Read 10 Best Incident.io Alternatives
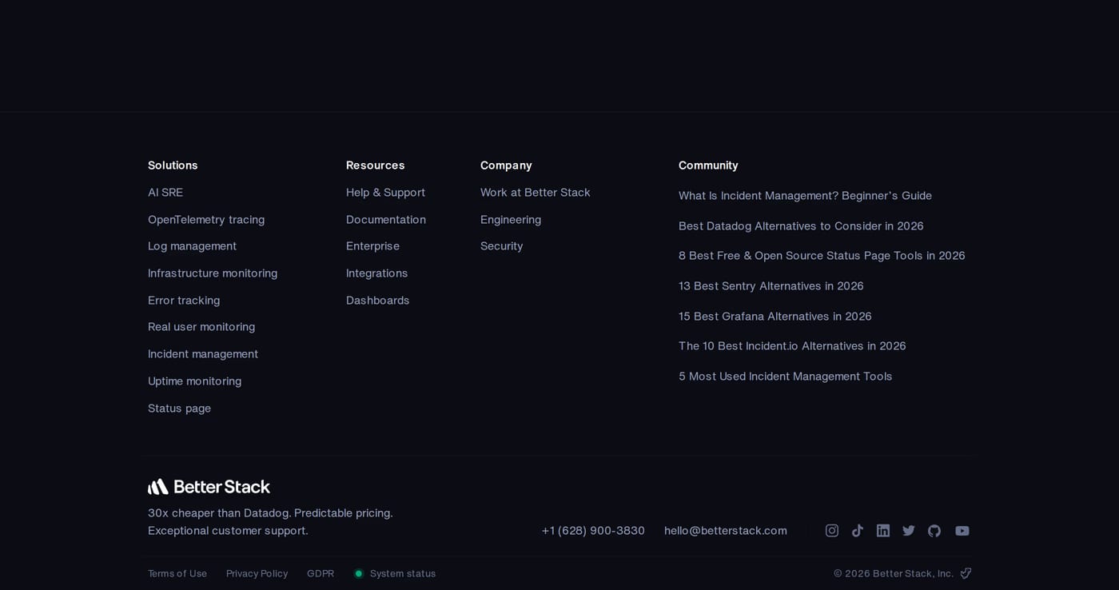Screen dimensions: 1119x590 [792, 346]
